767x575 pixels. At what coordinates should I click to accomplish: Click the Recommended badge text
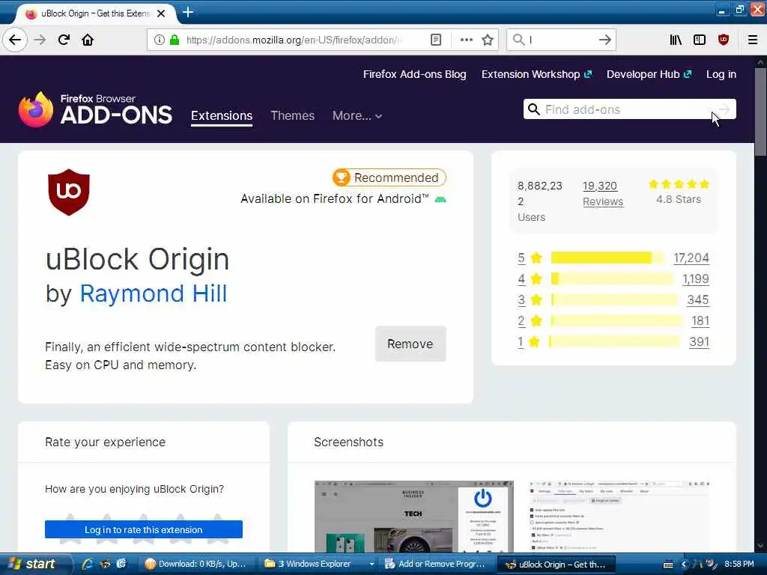396,177
